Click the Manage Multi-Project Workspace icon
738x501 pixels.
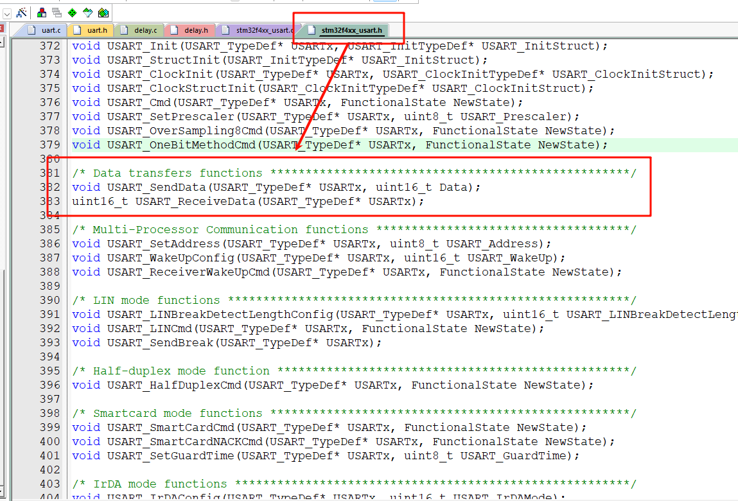pos(57,13)
